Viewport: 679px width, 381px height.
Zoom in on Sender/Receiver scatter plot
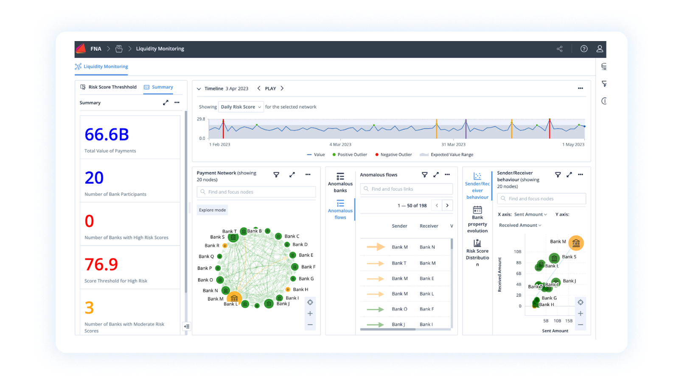point(580,314)
